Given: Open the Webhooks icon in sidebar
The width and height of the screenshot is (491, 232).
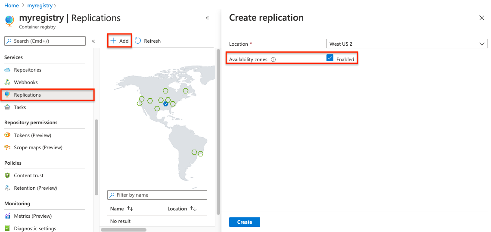Looking at the screenshot, I should click(7, 82).
